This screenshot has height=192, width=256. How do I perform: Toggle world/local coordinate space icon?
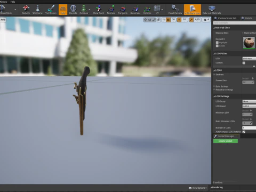pos(159,20)
